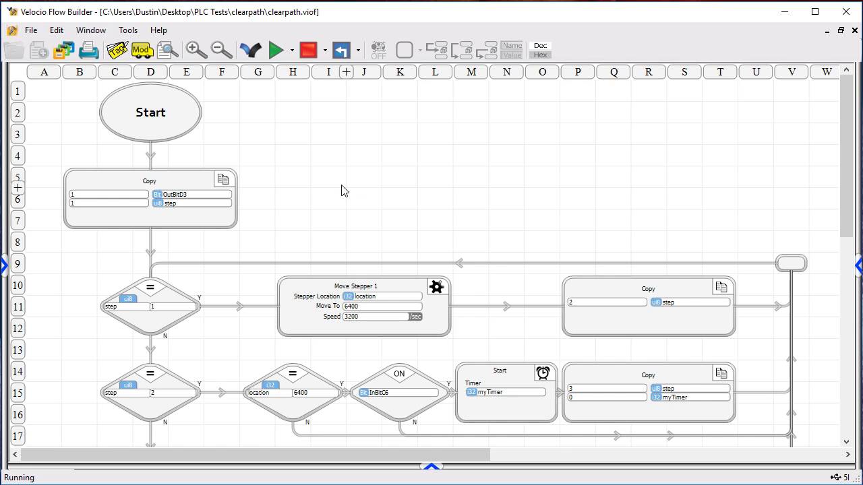Image resolution: width=863 pixels, height=485 pixels.
Task: Toggle the Name/Value display button
Action: pos(512,50)
